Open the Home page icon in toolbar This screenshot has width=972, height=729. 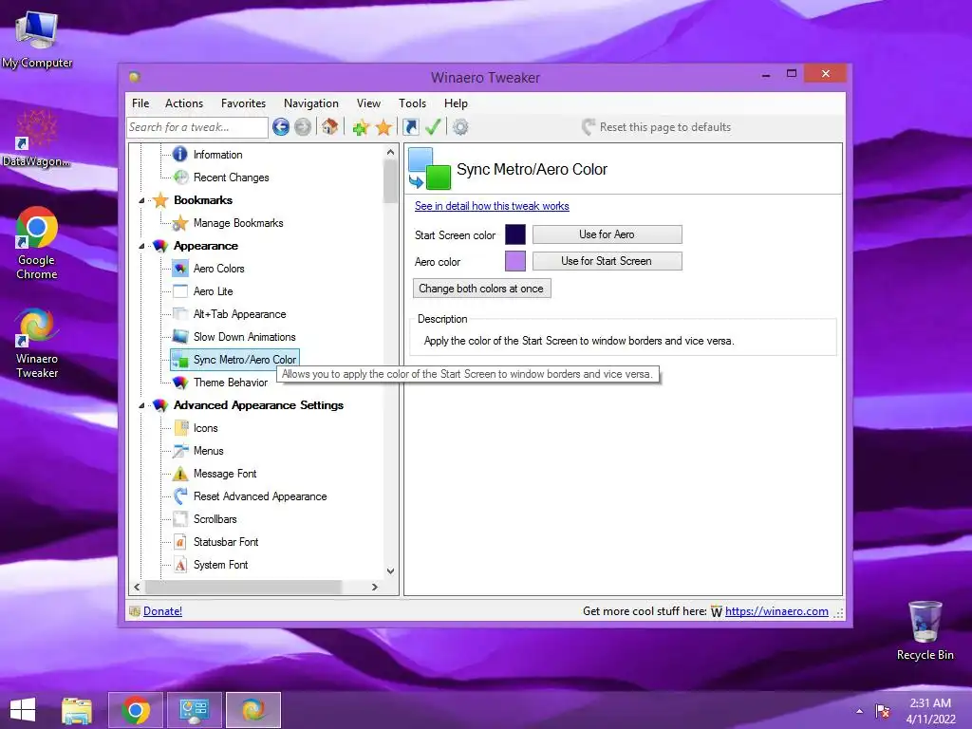point(329,127)
